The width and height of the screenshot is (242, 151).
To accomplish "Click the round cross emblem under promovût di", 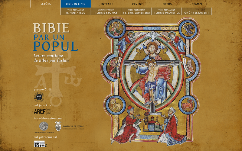I will [x=39, y=97].
